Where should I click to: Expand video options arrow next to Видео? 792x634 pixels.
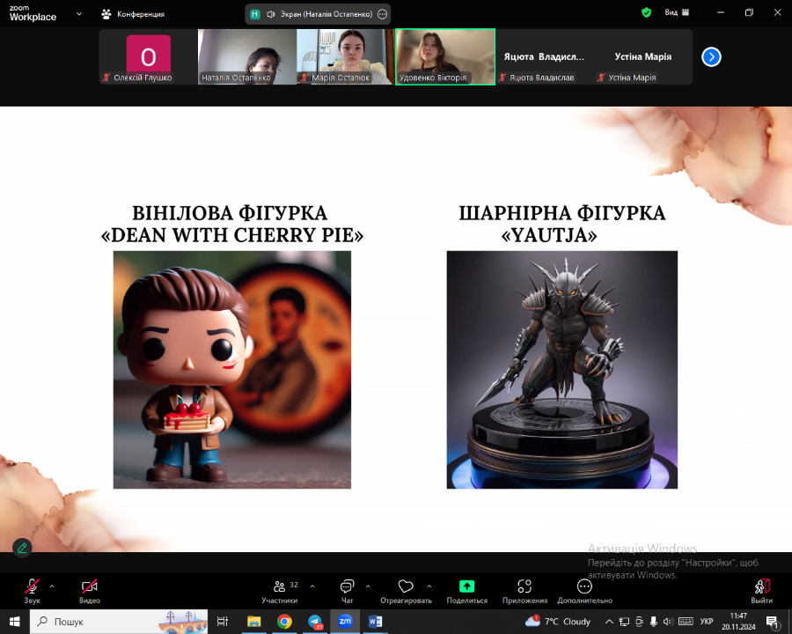click(x=110, y=586)
